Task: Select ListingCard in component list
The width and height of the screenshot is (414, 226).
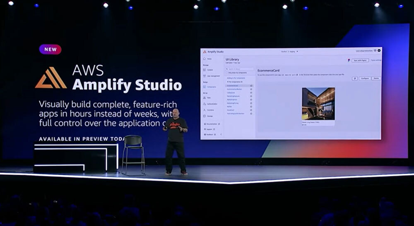Action: tap(231, 93)
